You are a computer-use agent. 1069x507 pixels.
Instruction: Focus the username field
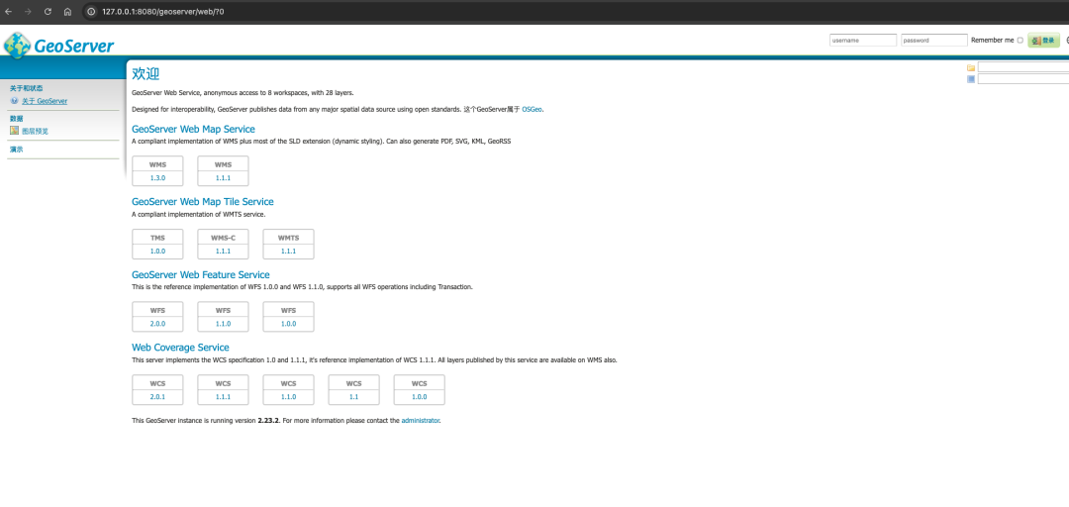(x=863, y=41)
